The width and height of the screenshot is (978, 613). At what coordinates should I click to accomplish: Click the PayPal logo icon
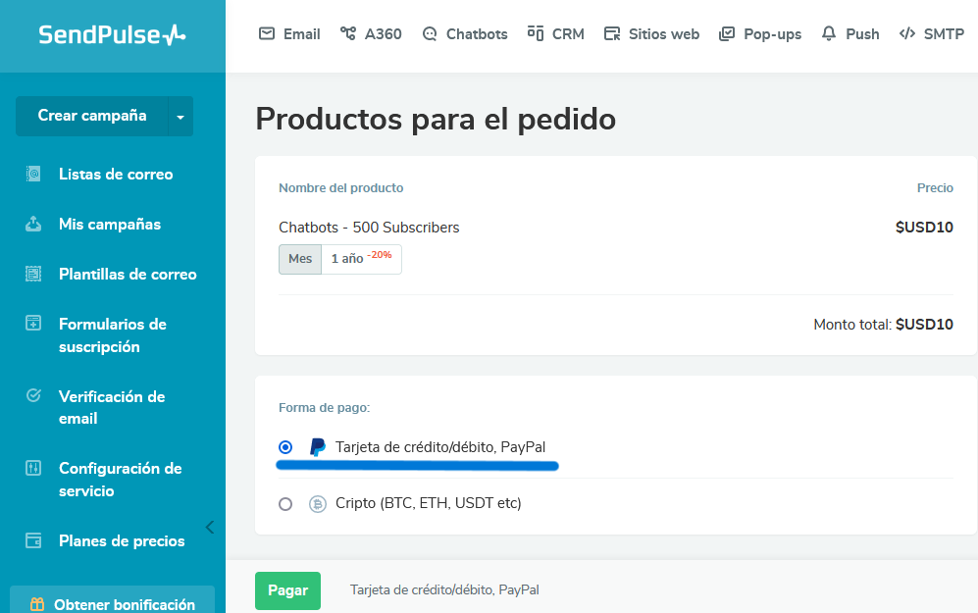(318, 447)
